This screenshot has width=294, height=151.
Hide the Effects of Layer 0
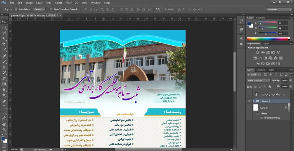[x=258, y=114]
